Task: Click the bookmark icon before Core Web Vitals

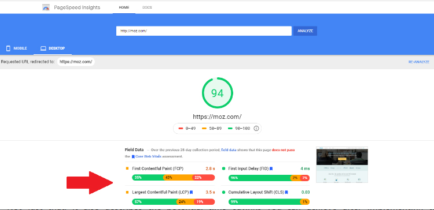Action: (x=133, y=156)
